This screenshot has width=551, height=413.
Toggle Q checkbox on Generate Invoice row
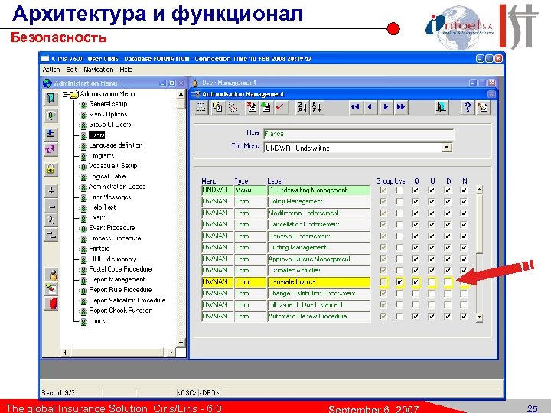pyautogui.click(x=416, y=281)
